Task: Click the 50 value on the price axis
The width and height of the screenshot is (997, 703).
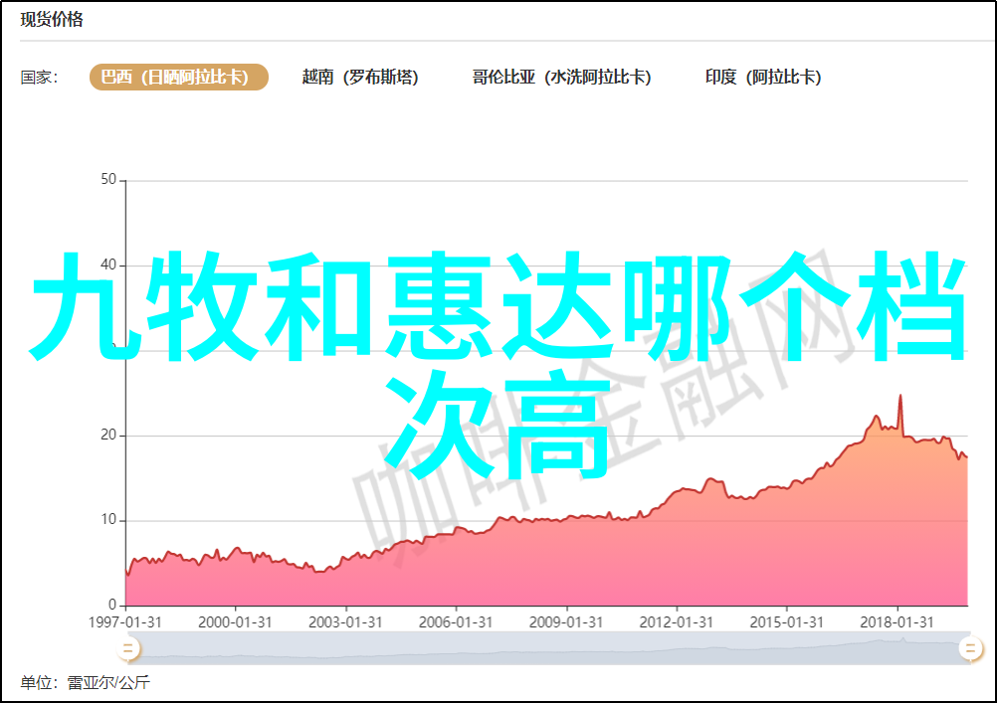Action: (108, 179)
